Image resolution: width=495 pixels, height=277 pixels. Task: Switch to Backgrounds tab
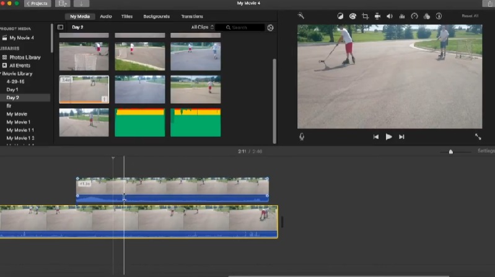(x=157, y=17)
